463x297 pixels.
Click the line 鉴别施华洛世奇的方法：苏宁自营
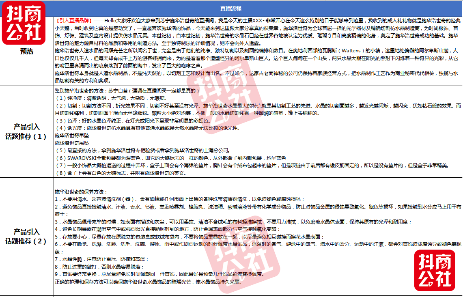click(127, 90)
